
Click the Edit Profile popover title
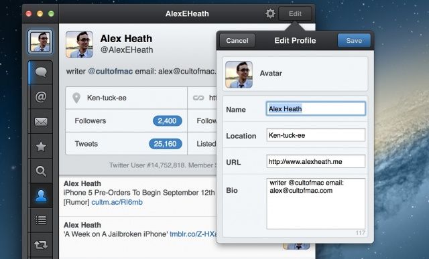point(295,40)
